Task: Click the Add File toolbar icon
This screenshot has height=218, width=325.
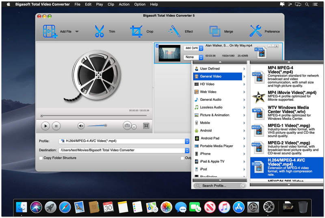Action: tap(50, 31)
